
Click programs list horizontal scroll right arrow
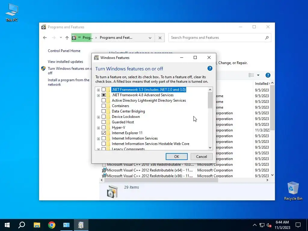point(267,180)
